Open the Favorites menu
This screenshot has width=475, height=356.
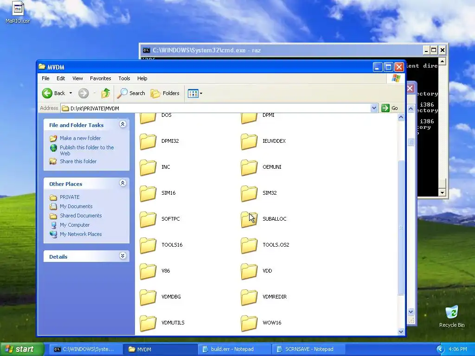pyautogui.click(x=100, y=78)
